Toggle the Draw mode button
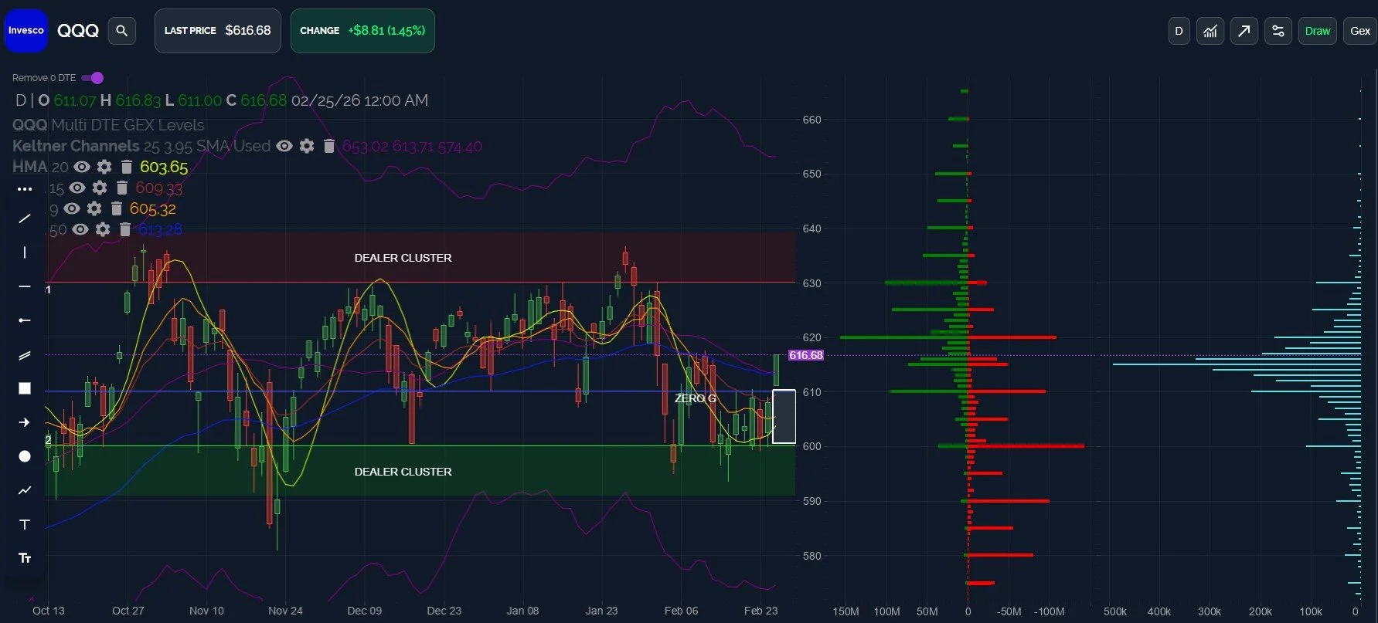1378x623 pixels. pyautogui.click(x=1317, y=31)
